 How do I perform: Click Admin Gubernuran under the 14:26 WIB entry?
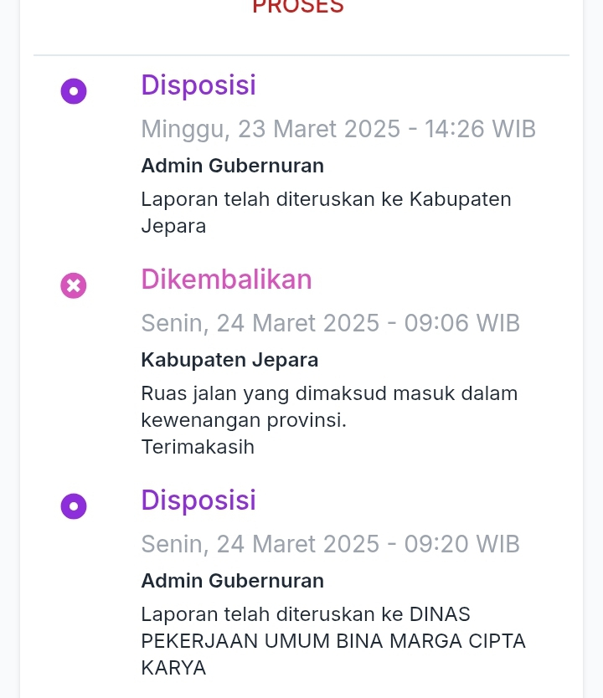point(232,166)
